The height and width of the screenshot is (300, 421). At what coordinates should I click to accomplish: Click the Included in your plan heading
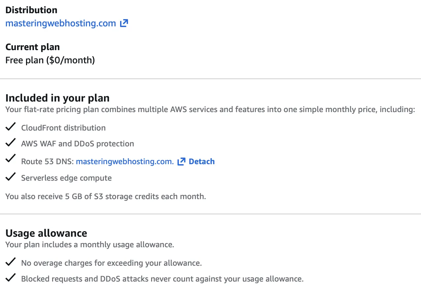[57, 98]
